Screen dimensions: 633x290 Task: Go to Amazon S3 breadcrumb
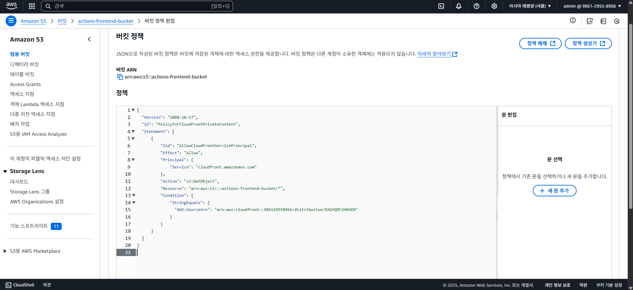[x=33, y=21]
